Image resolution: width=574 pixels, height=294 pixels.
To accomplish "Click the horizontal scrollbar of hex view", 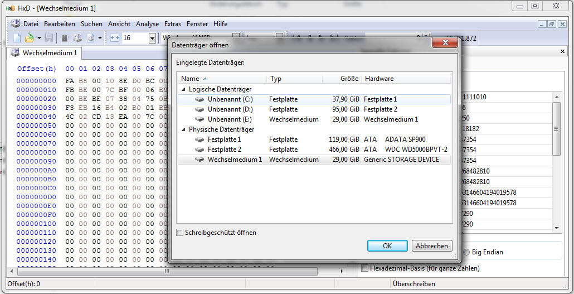I will pos(167,272).
